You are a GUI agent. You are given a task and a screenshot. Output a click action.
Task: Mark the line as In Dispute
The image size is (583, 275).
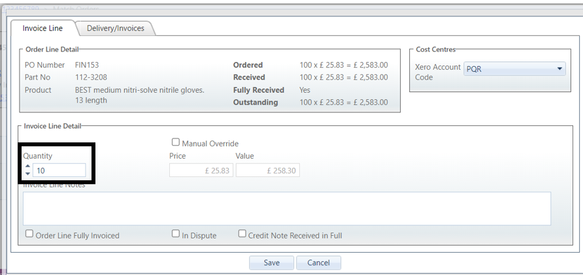pos(176,234)
